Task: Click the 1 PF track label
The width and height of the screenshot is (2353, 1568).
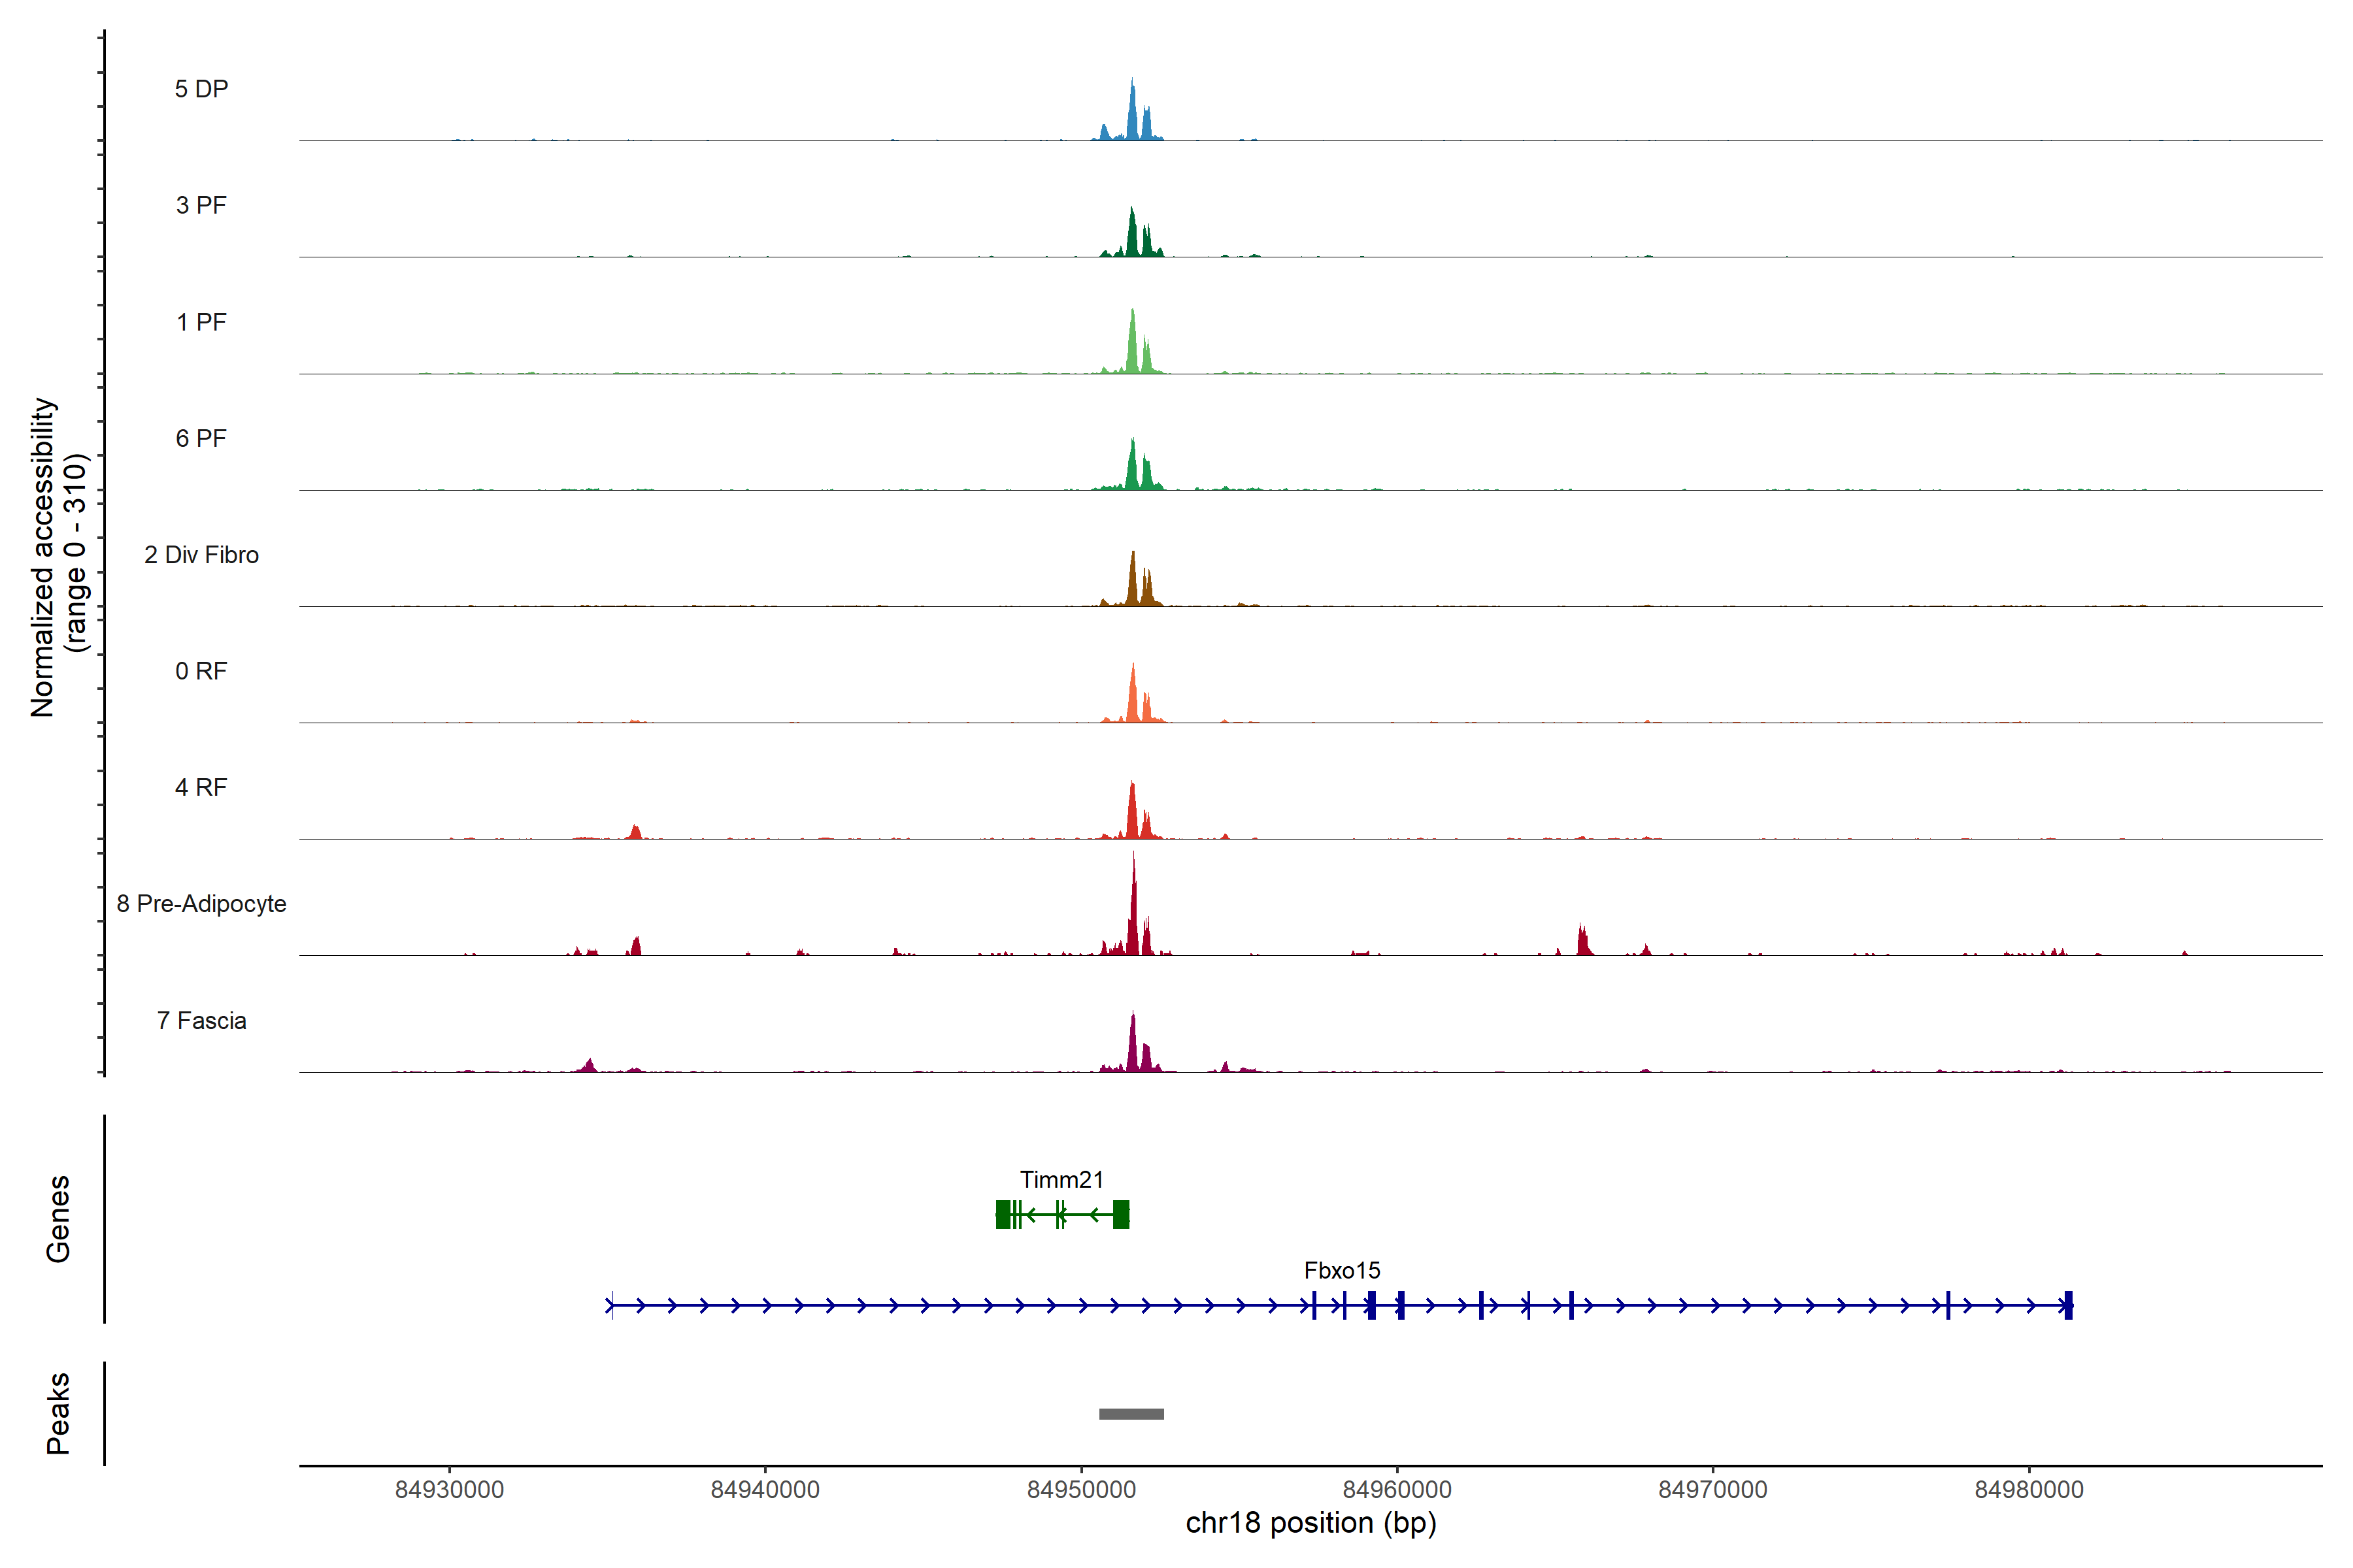Action: pyautogui.click(x=201, y=322)
